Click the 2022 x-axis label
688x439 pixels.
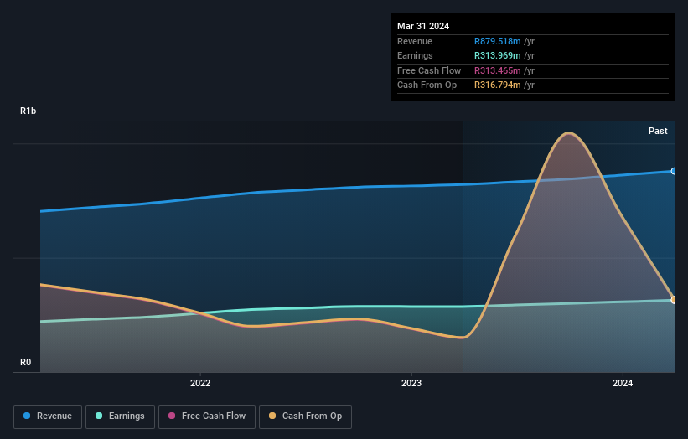coord(200,383)
